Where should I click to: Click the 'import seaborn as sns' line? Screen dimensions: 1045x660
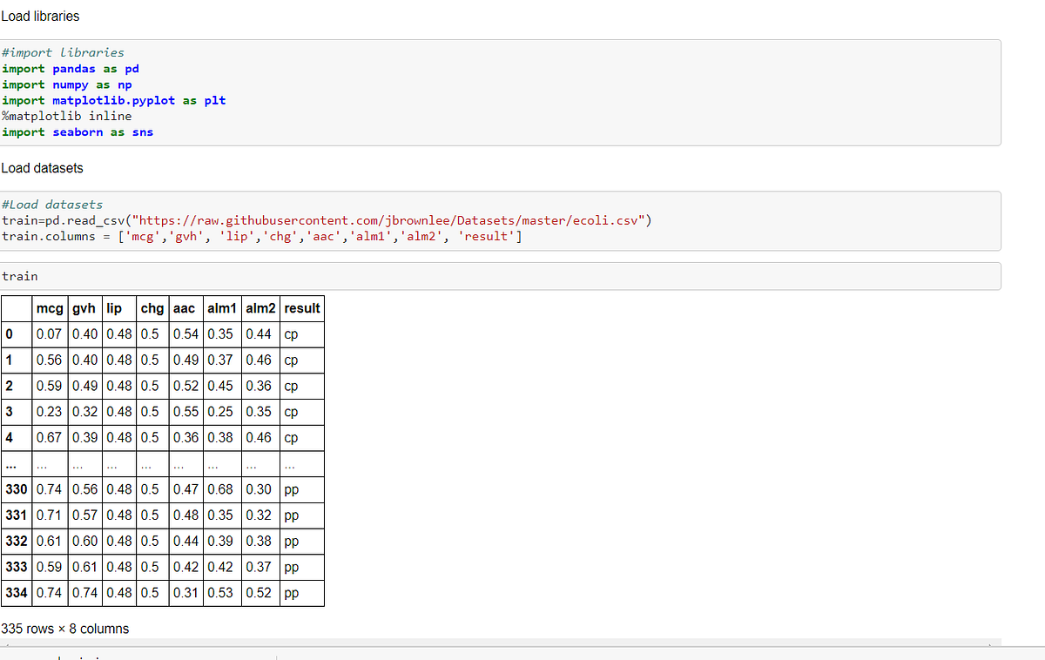[78, 131]
